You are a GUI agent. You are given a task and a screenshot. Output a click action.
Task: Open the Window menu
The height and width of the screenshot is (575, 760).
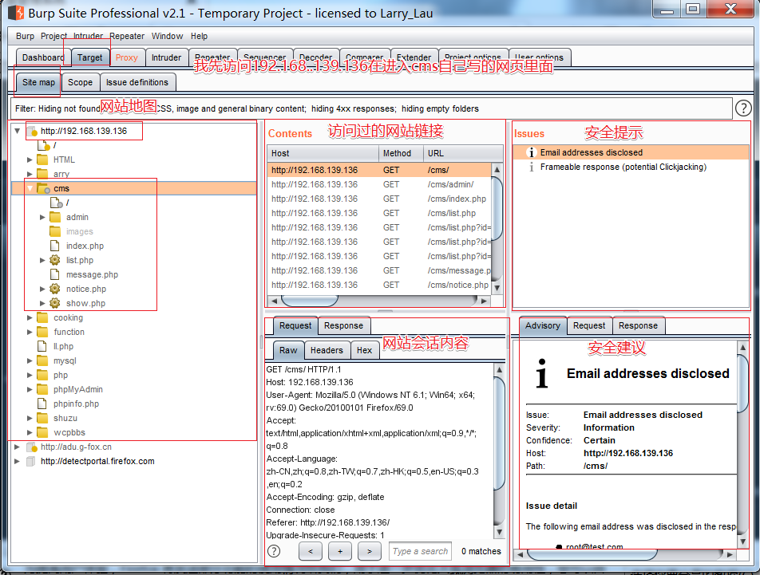pos(167,36)
